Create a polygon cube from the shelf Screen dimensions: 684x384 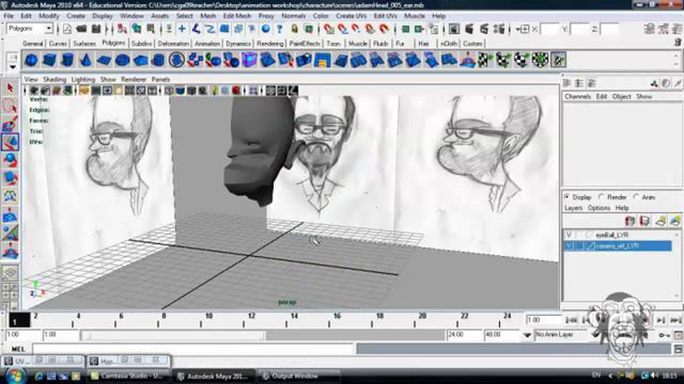tap(49, 60)
